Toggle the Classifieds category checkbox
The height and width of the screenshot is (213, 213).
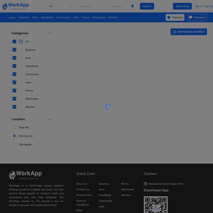pos(14,66)
